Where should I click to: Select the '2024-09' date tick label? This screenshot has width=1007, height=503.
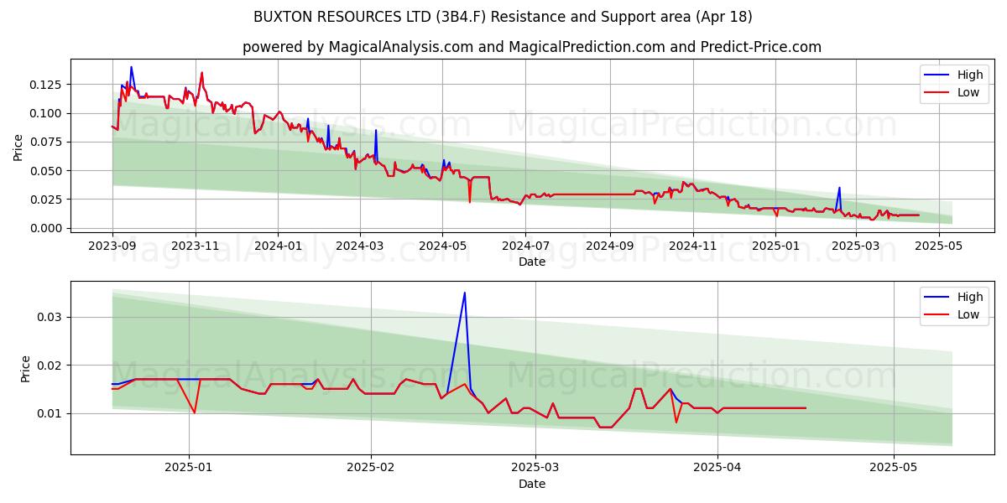[609, 246]
